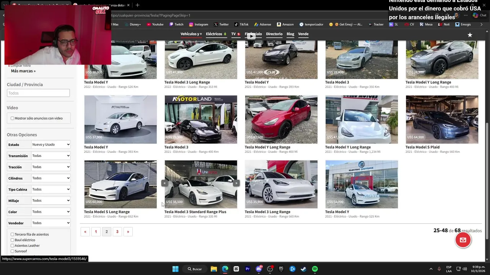
Task: Go to previous results page arrow
Action: click(85, 231)
